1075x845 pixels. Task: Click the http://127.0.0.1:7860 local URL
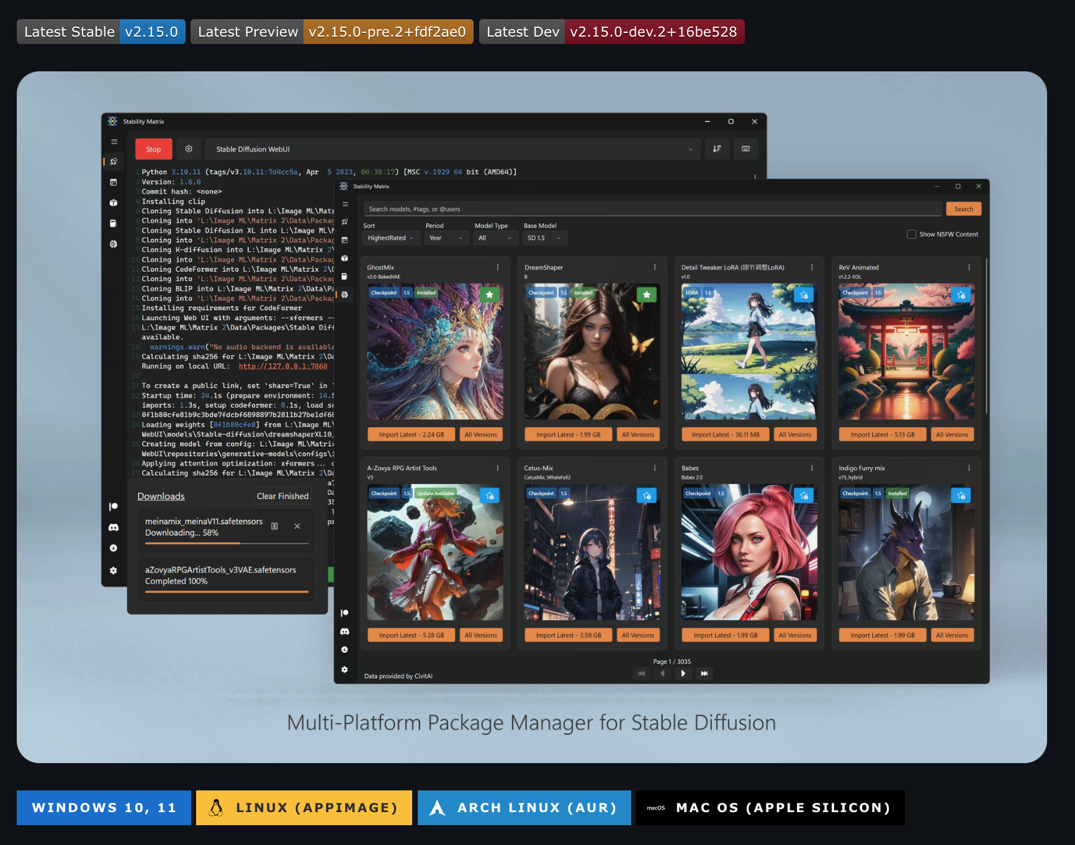pos(283,366)
